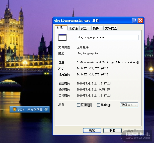Screen dimensions: 154x143
Task: Click the location path C:\Documents and Settings
Action: coord(107,62)
